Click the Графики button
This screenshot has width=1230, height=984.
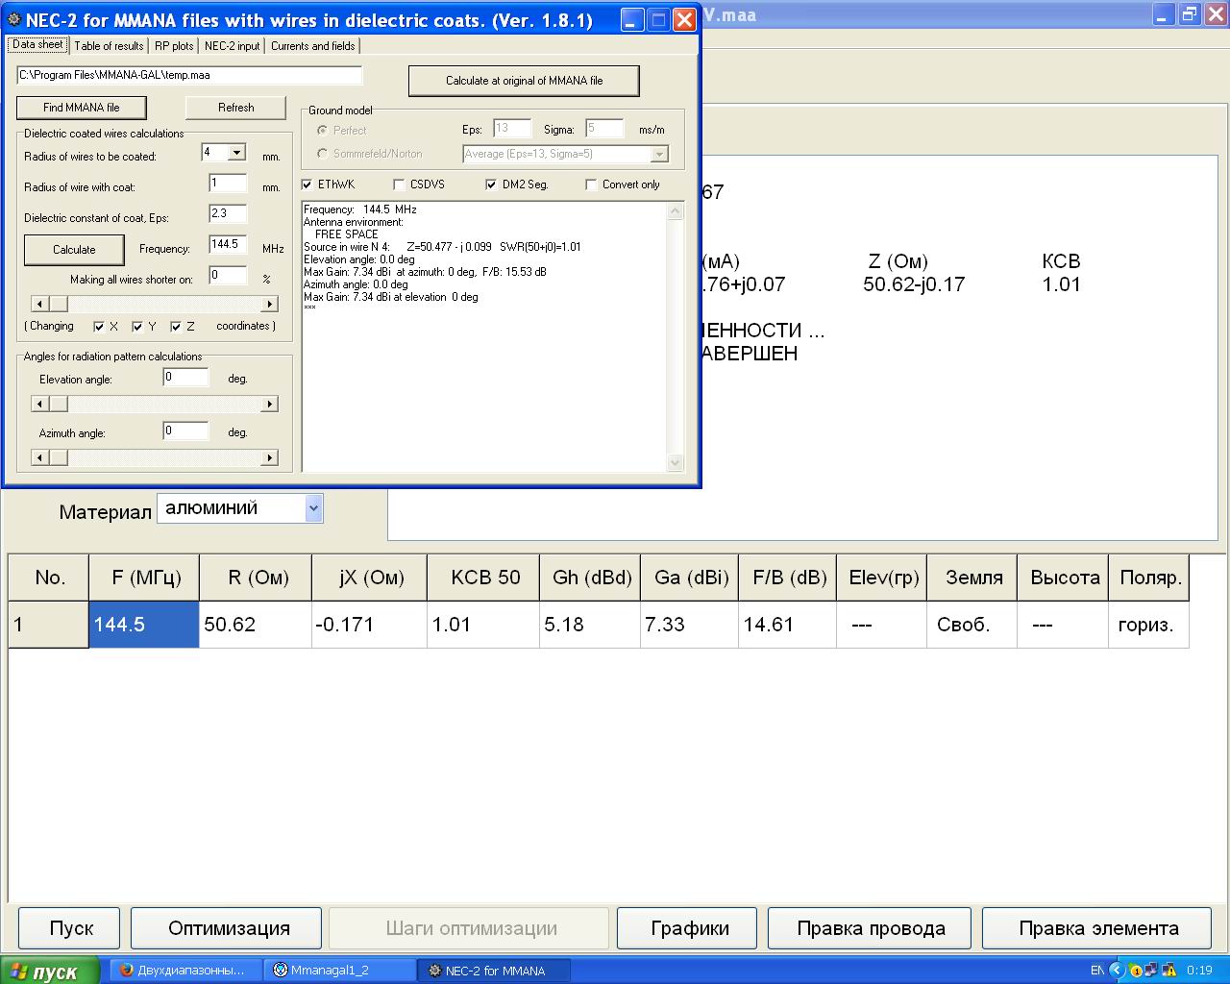[689, 928]
